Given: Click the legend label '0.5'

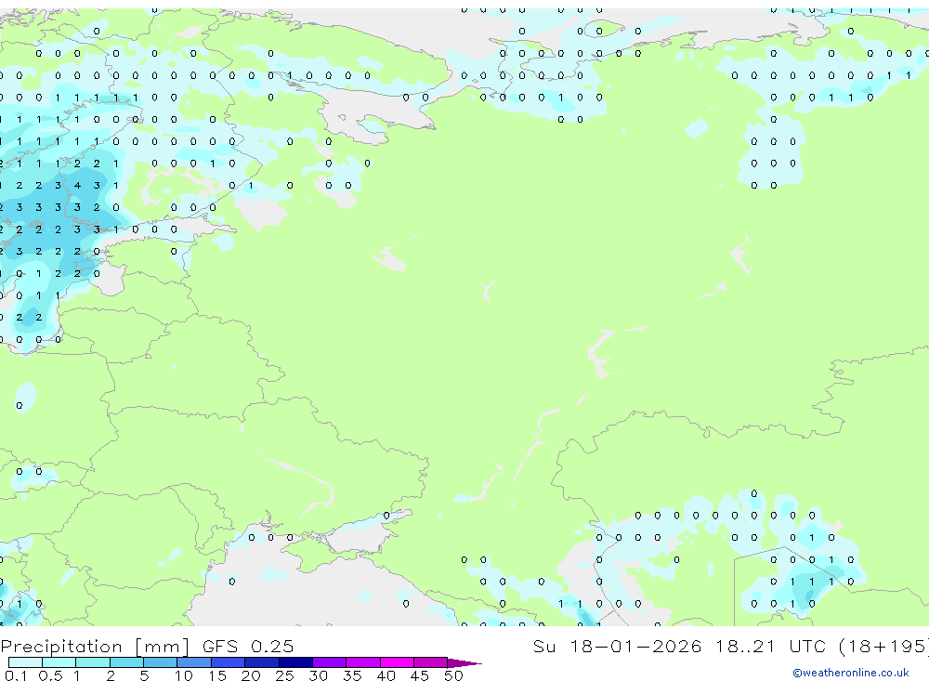Looking at the screenshot, I should point(50,675).
